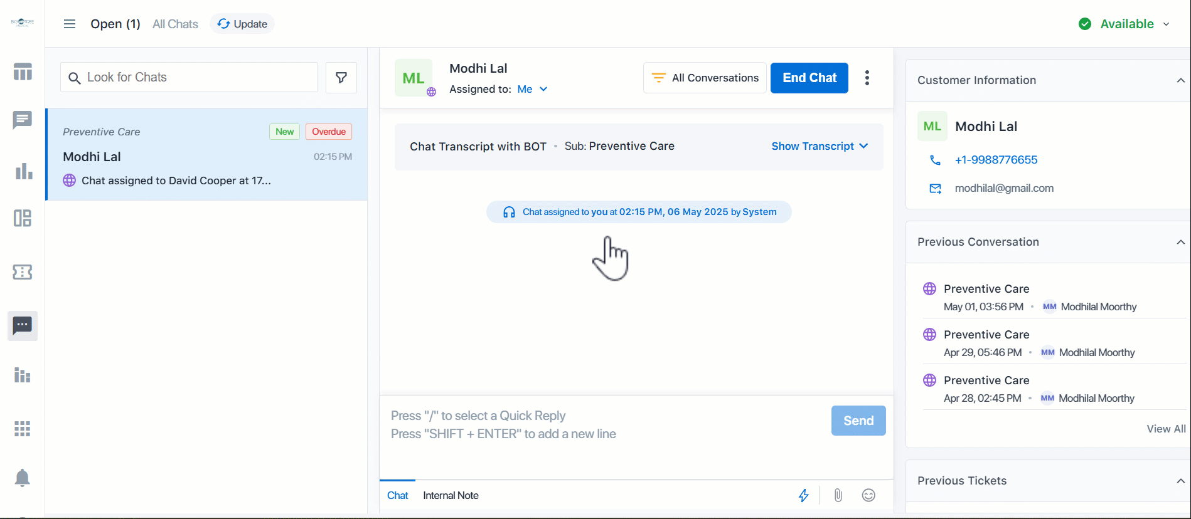This screenshot has height=519, width=1191.
Task: Click the globe icon for Apr 29 conversation
Action: 930,335
